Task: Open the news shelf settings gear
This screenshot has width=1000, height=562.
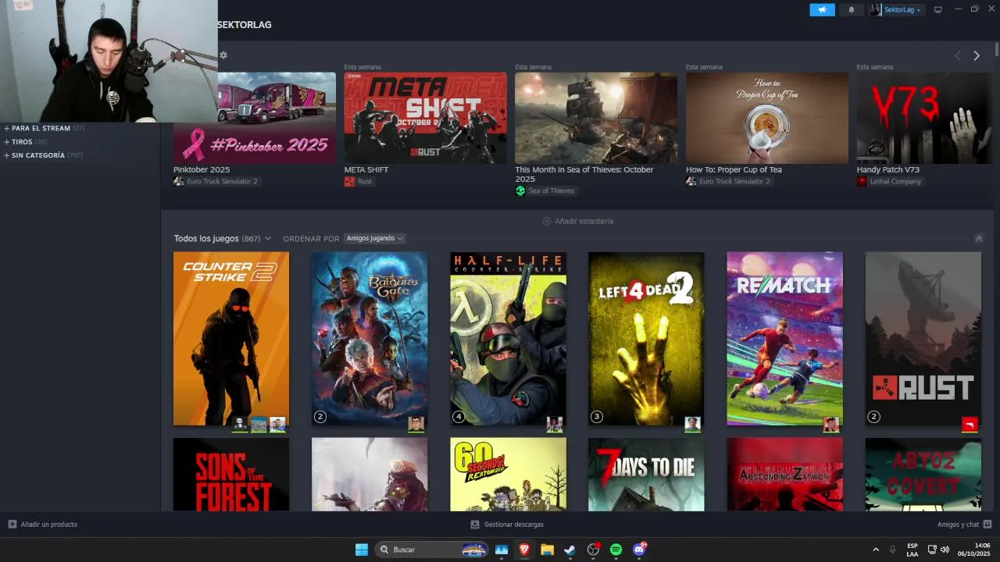Action: [223, 55]
